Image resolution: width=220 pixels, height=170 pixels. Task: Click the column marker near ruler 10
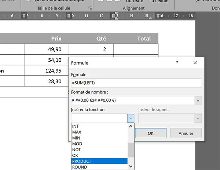[x=69, y=16]
